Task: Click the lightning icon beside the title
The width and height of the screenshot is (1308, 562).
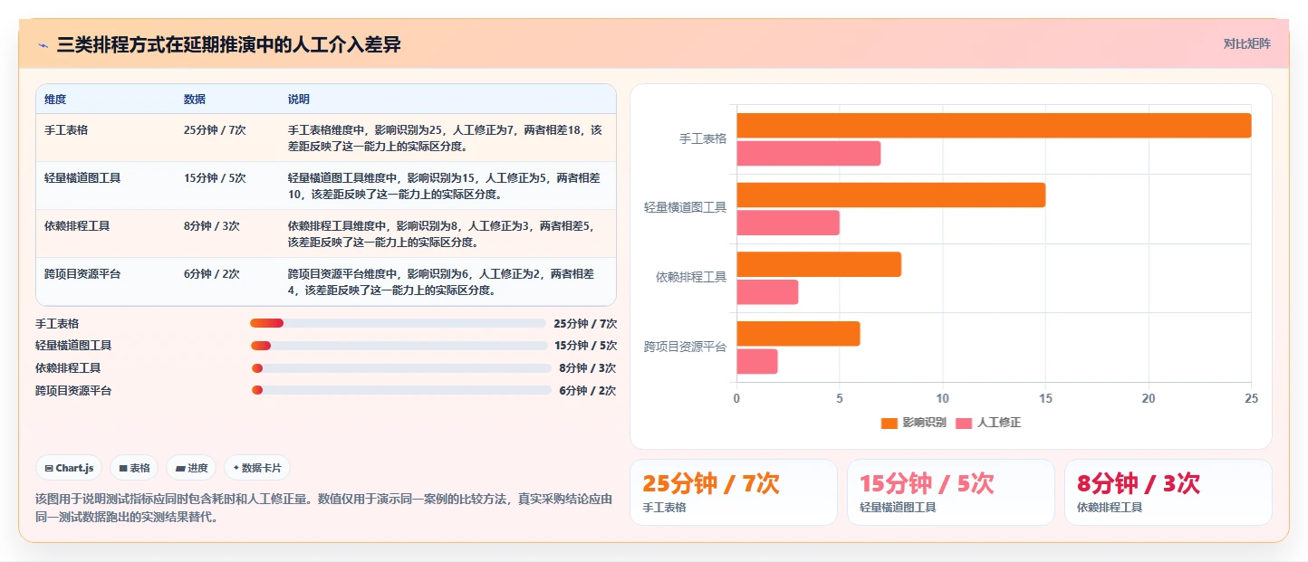Action: point(43,44)
